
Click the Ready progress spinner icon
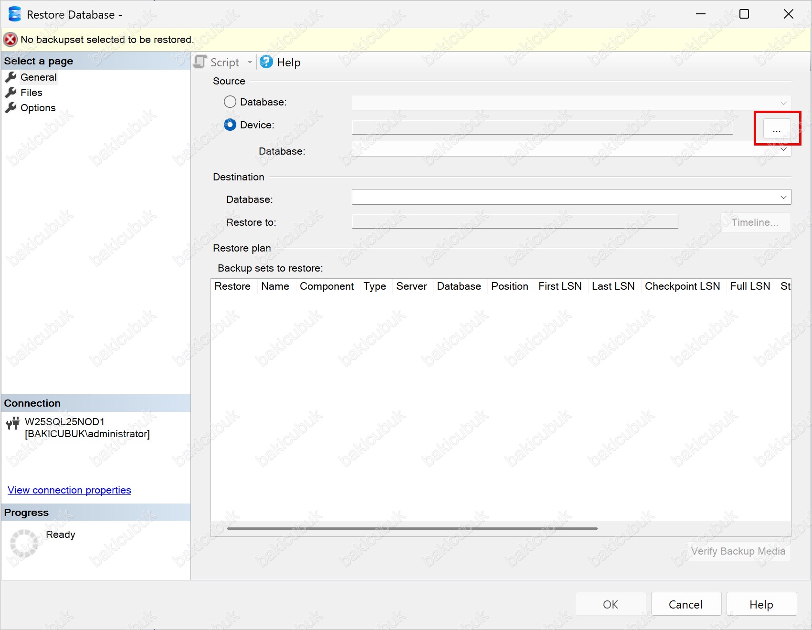[24, 544]
